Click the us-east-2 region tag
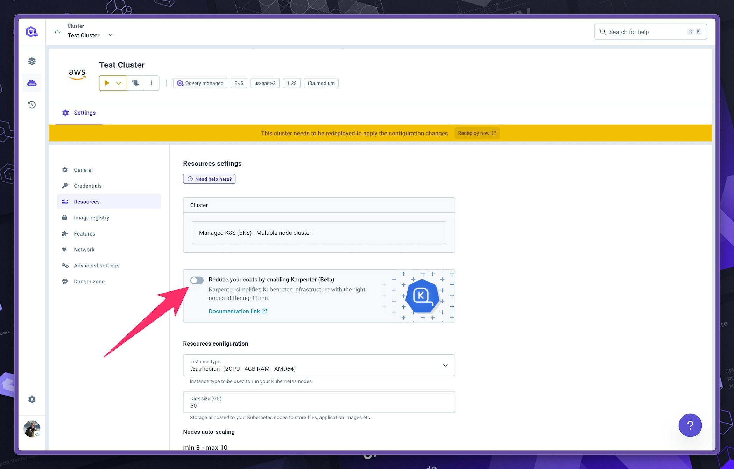This screenshot has width=734, height=469. click(x=265, y=83)
